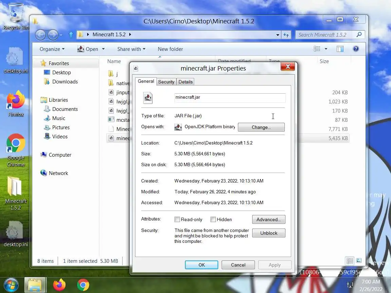The height and width of the screenshot is (293, 391).
Task: Expand the Open button's dropdown arrow
Action: point(103,49)
